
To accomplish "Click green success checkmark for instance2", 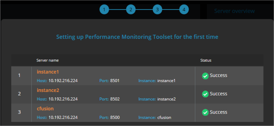I will click(x=205, y=94).
